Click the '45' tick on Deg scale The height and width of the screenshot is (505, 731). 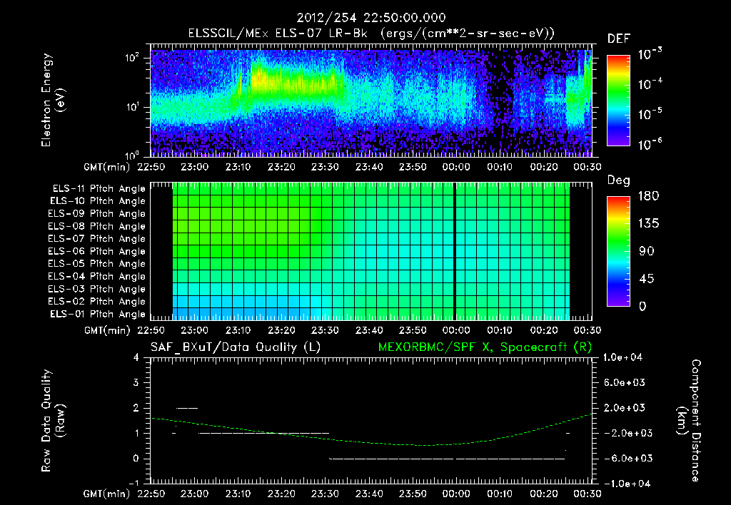point(646,279)
